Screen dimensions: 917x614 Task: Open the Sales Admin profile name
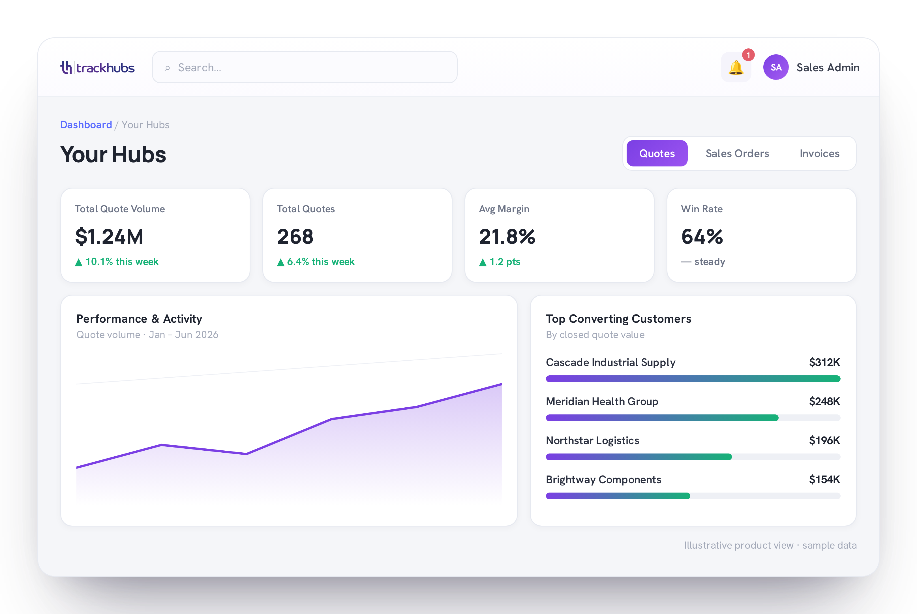click(x=828, y=67)
